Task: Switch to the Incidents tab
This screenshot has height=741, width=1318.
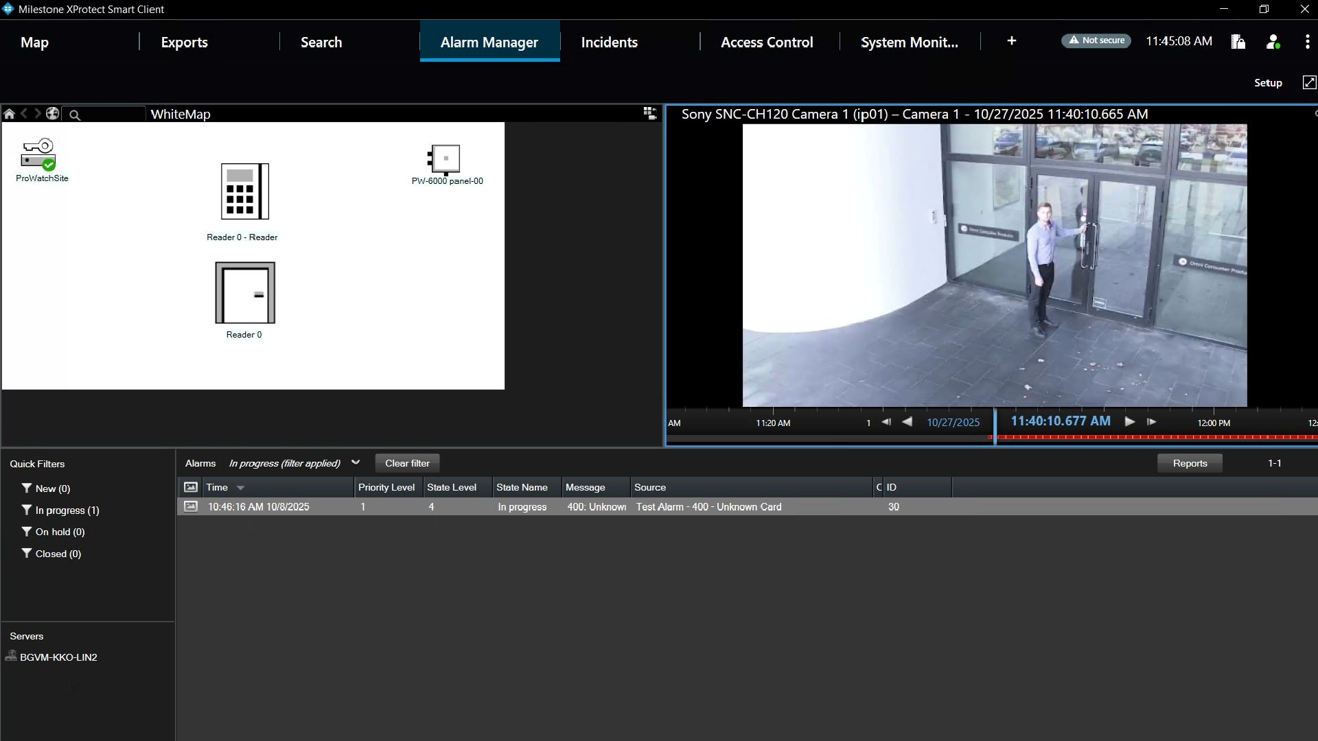Action: [x=609, y=42]
